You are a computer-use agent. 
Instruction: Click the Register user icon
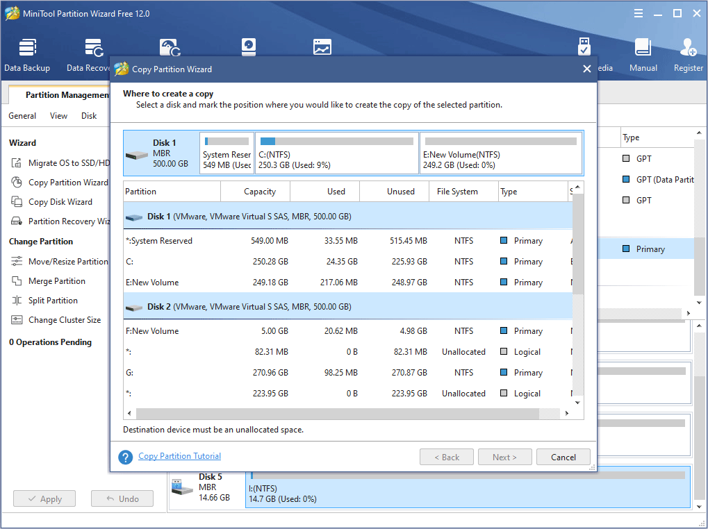(x=688, y=47)
